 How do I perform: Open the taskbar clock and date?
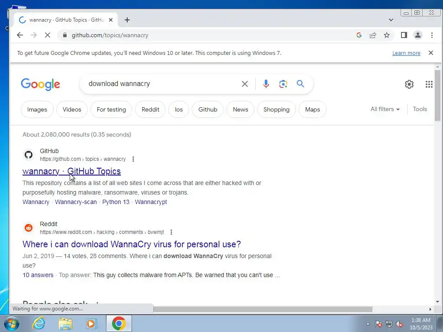(421, 324)
